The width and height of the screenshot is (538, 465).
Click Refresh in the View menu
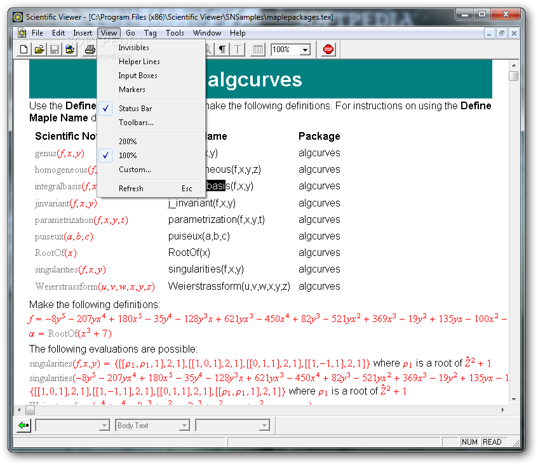[152, 189]
